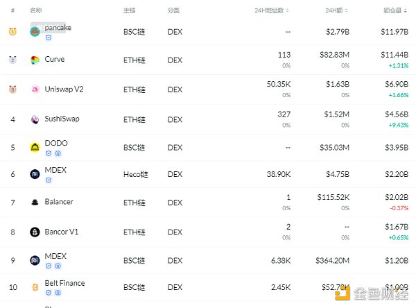
Task: Sort by 24H额 column
Action: point(340,11)
